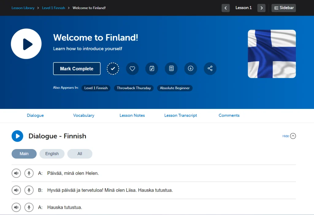
Task: Favorite the lesson using the heart icon
Action: pos(132,68)
